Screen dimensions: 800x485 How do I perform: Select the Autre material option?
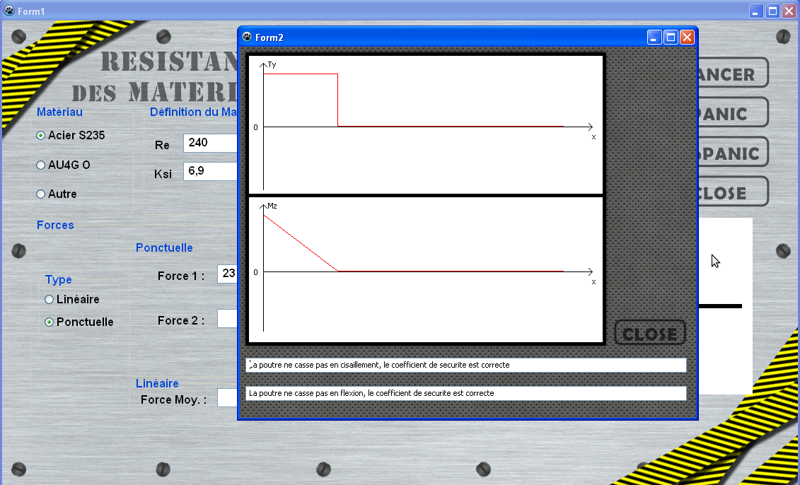(57, 194)
